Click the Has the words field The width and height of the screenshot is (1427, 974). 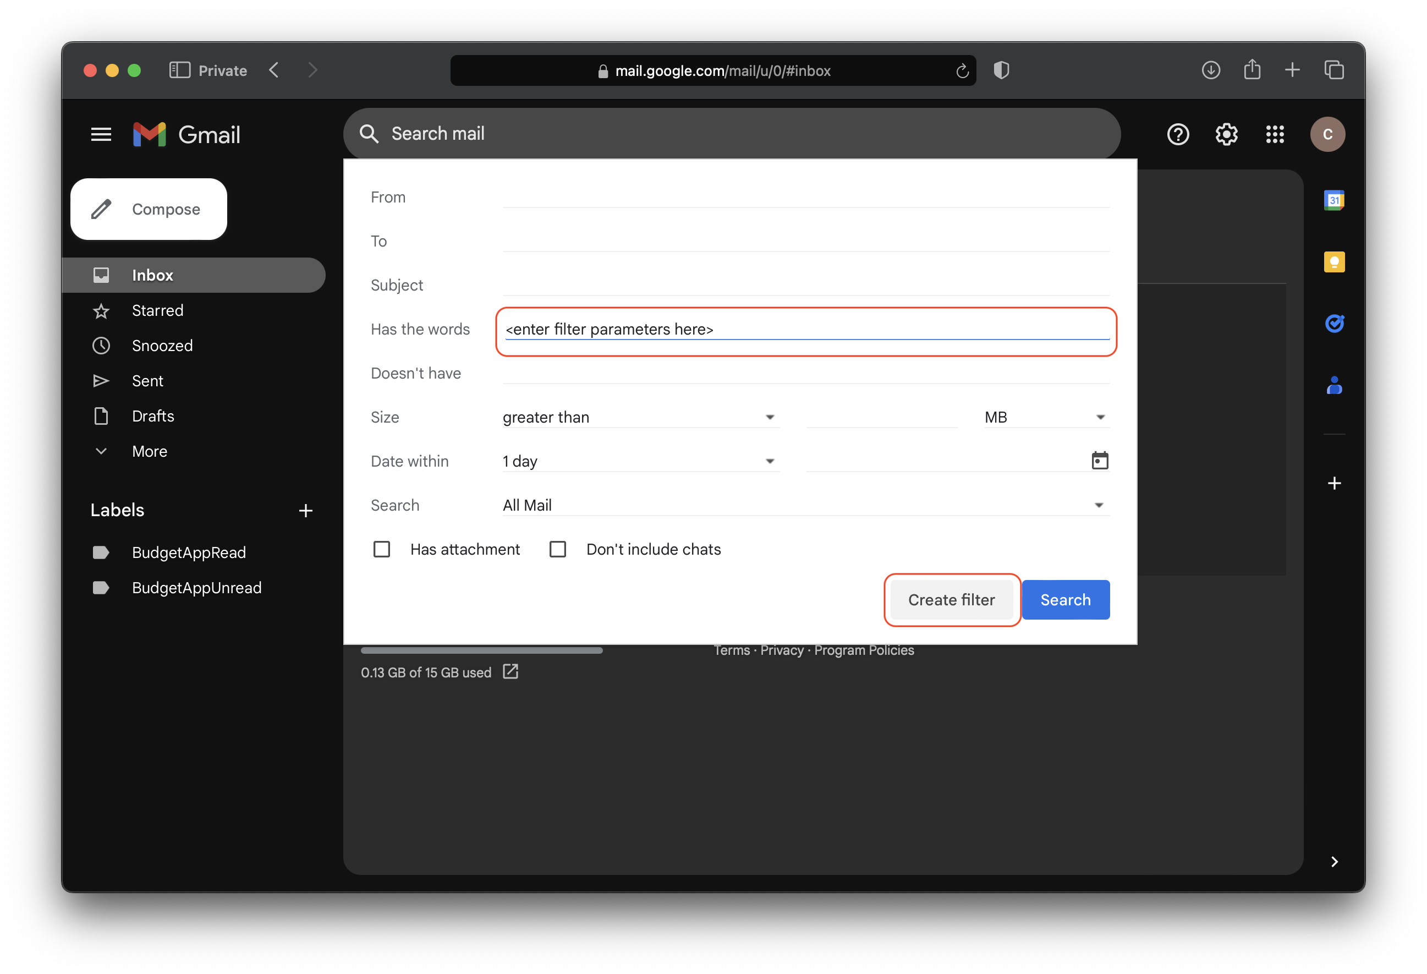[x=805, y=330]
